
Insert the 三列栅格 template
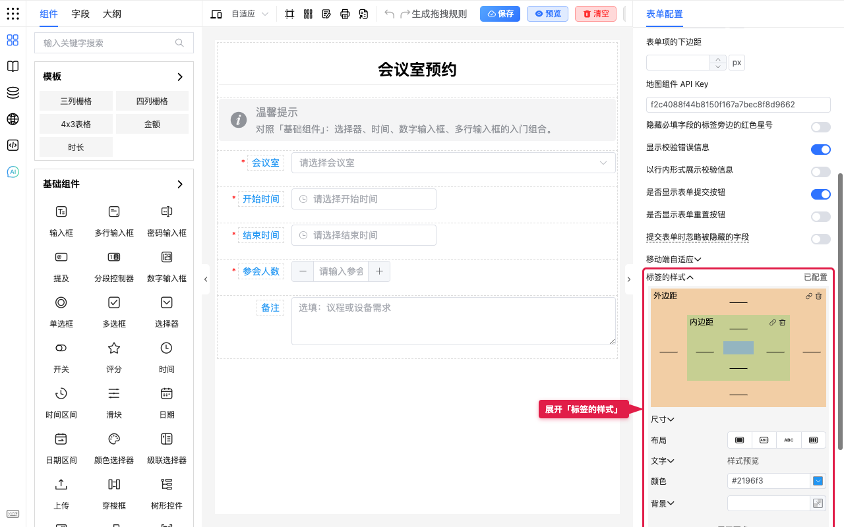tap(76, 101)
